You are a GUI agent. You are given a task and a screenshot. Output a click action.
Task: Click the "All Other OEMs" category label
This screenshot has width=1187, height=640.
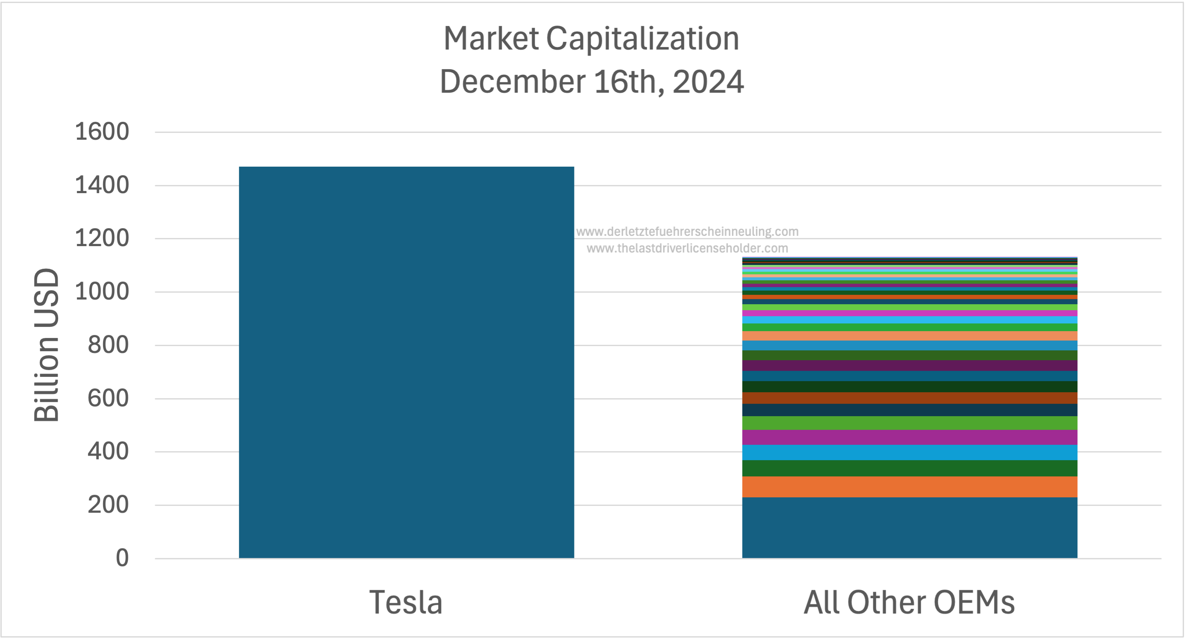(x=909, y=602)
